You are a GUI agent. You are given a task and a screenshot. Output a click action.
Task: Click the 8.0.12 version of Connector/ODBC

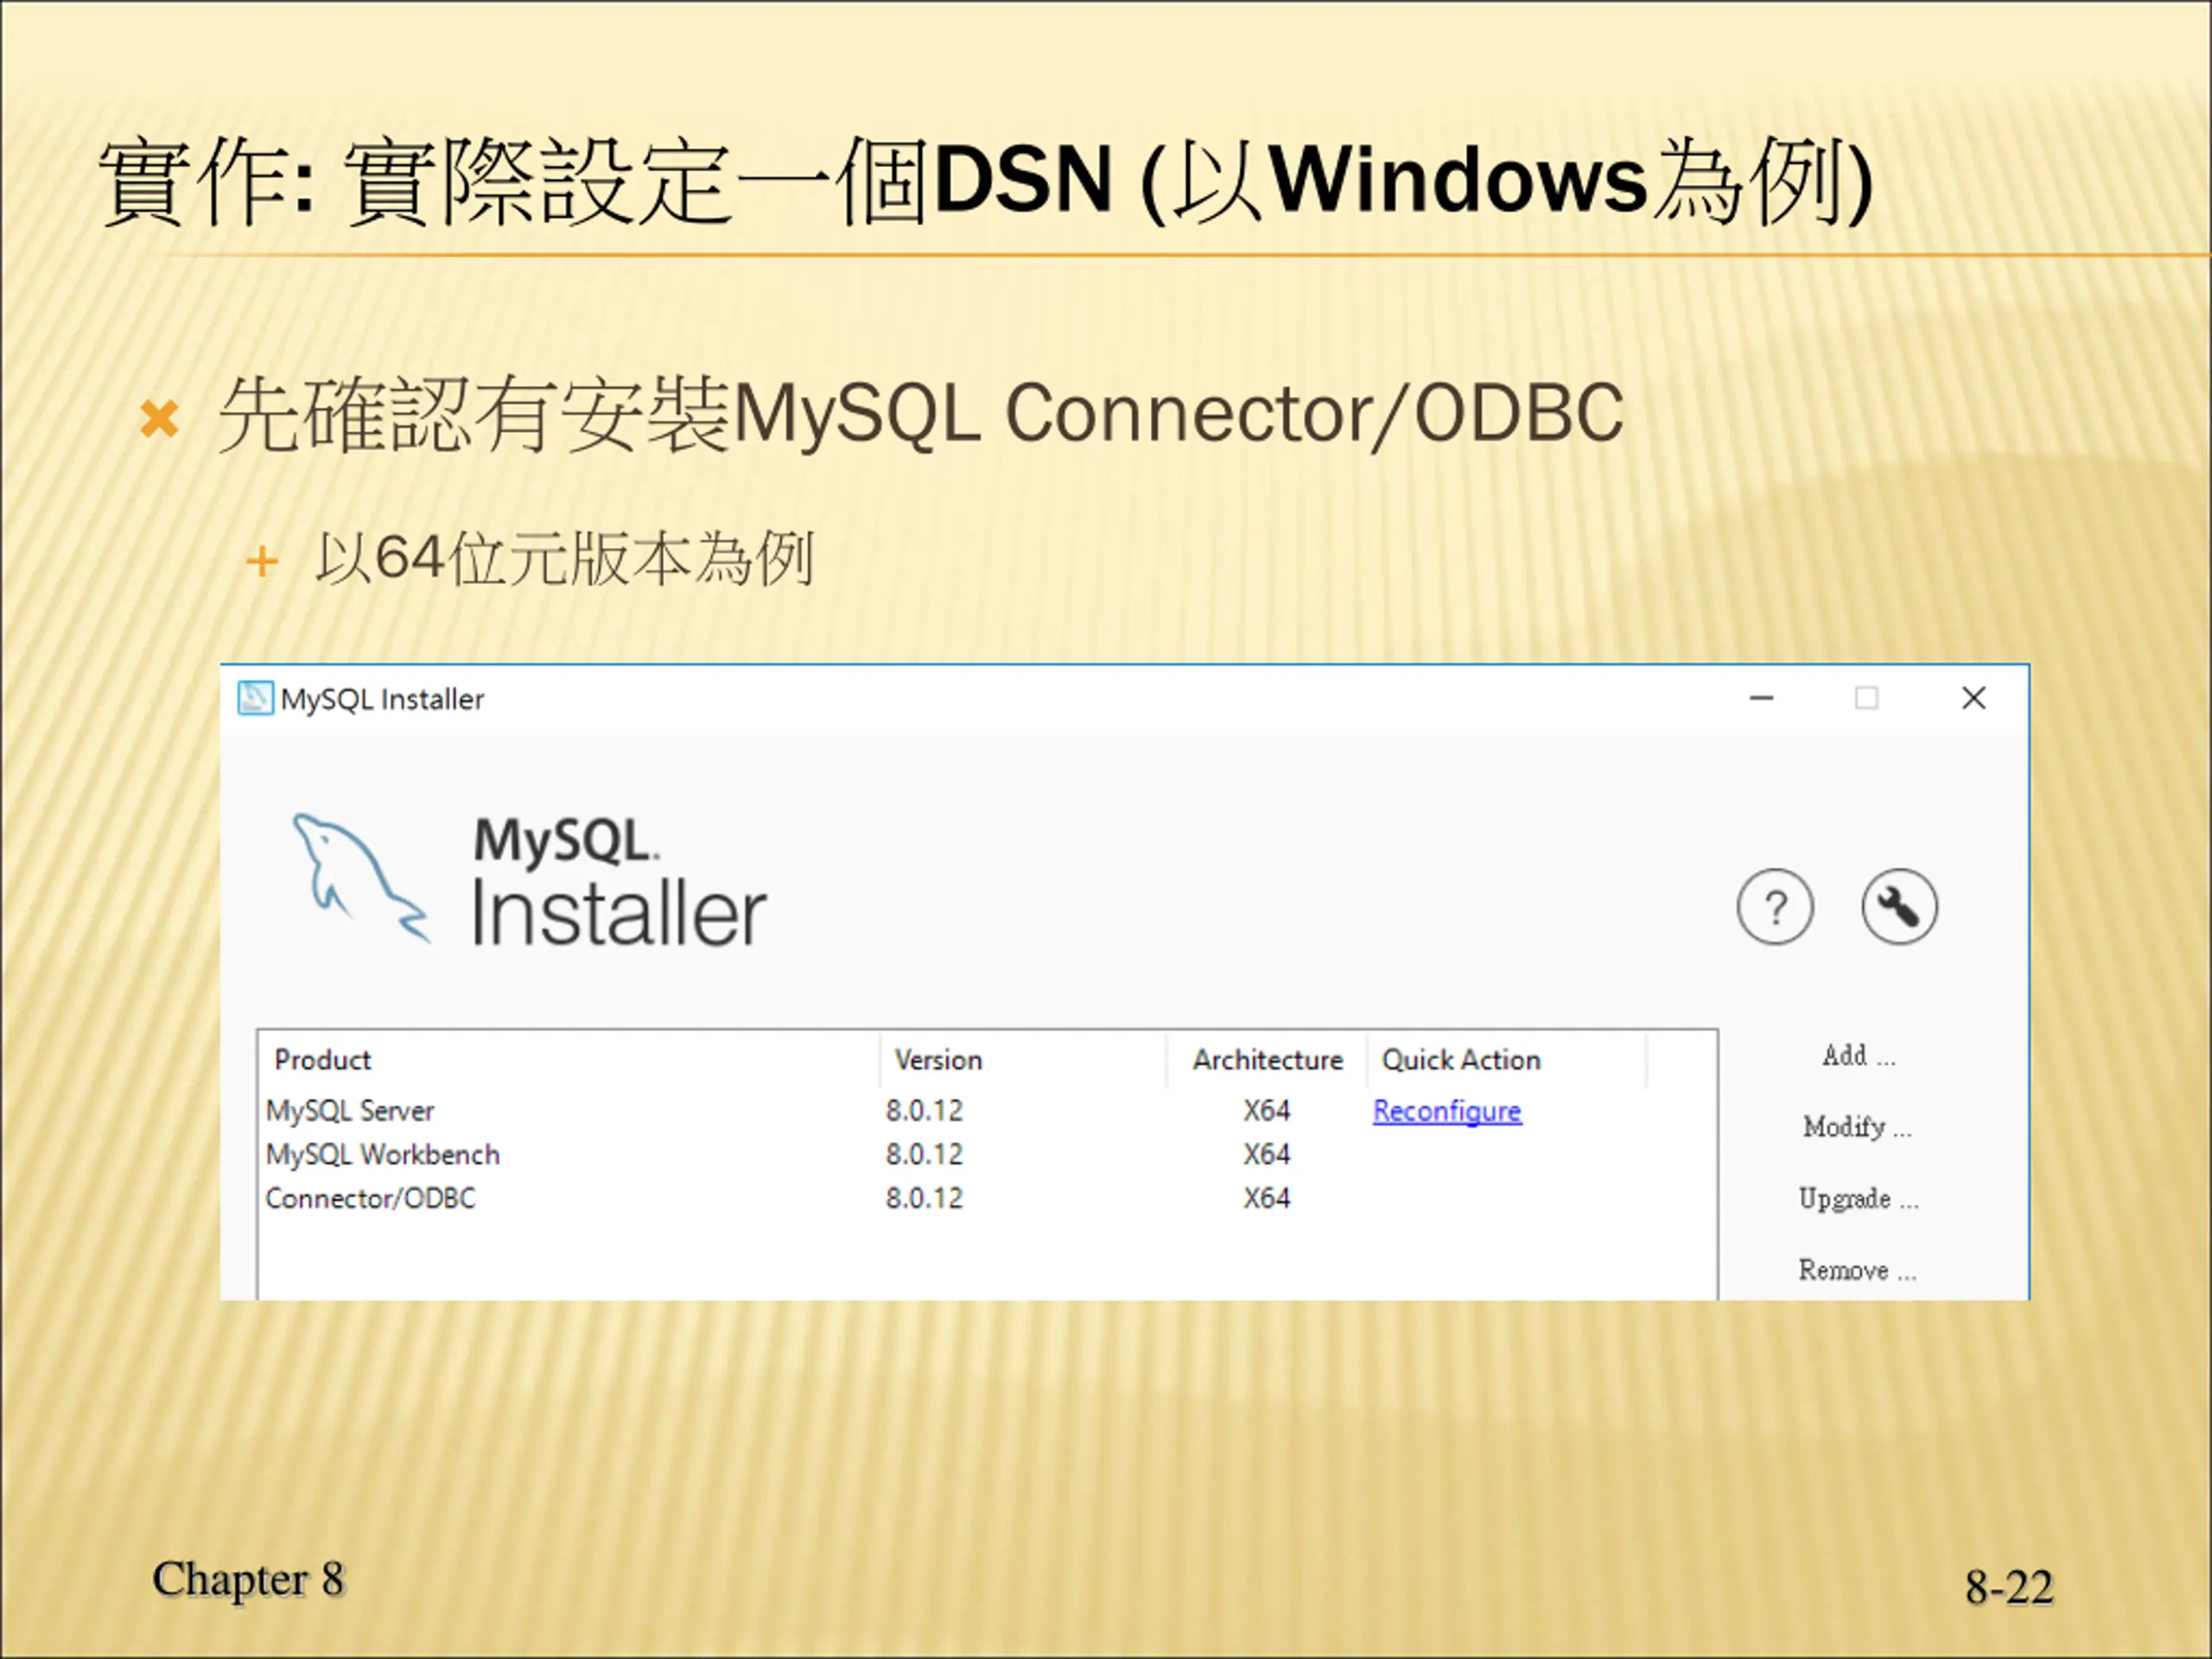point(924,1198)
